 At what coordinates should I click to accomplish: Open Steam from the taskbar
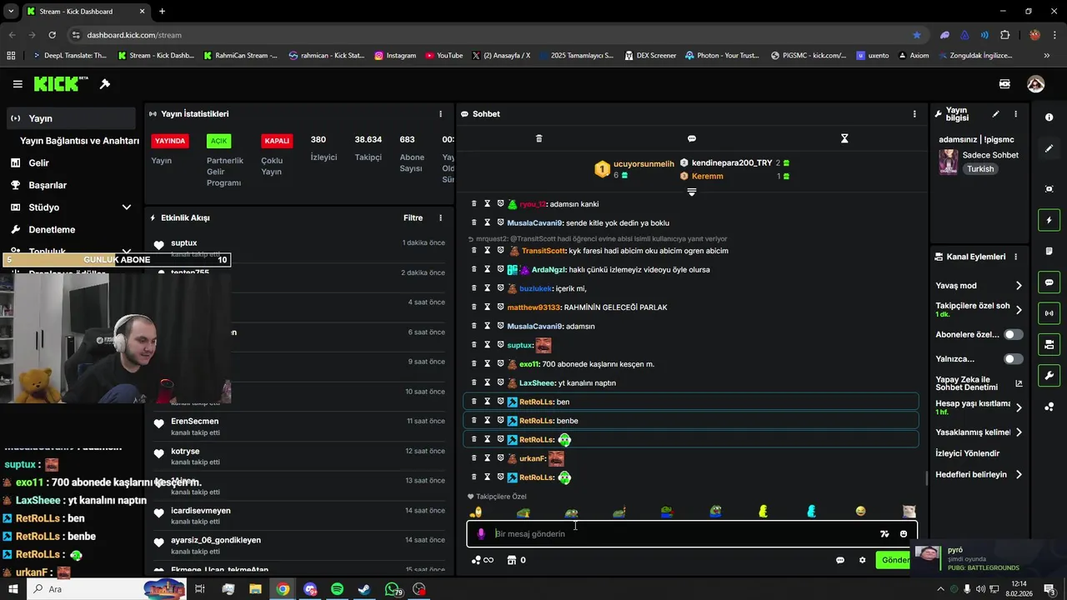pos(364,589)
